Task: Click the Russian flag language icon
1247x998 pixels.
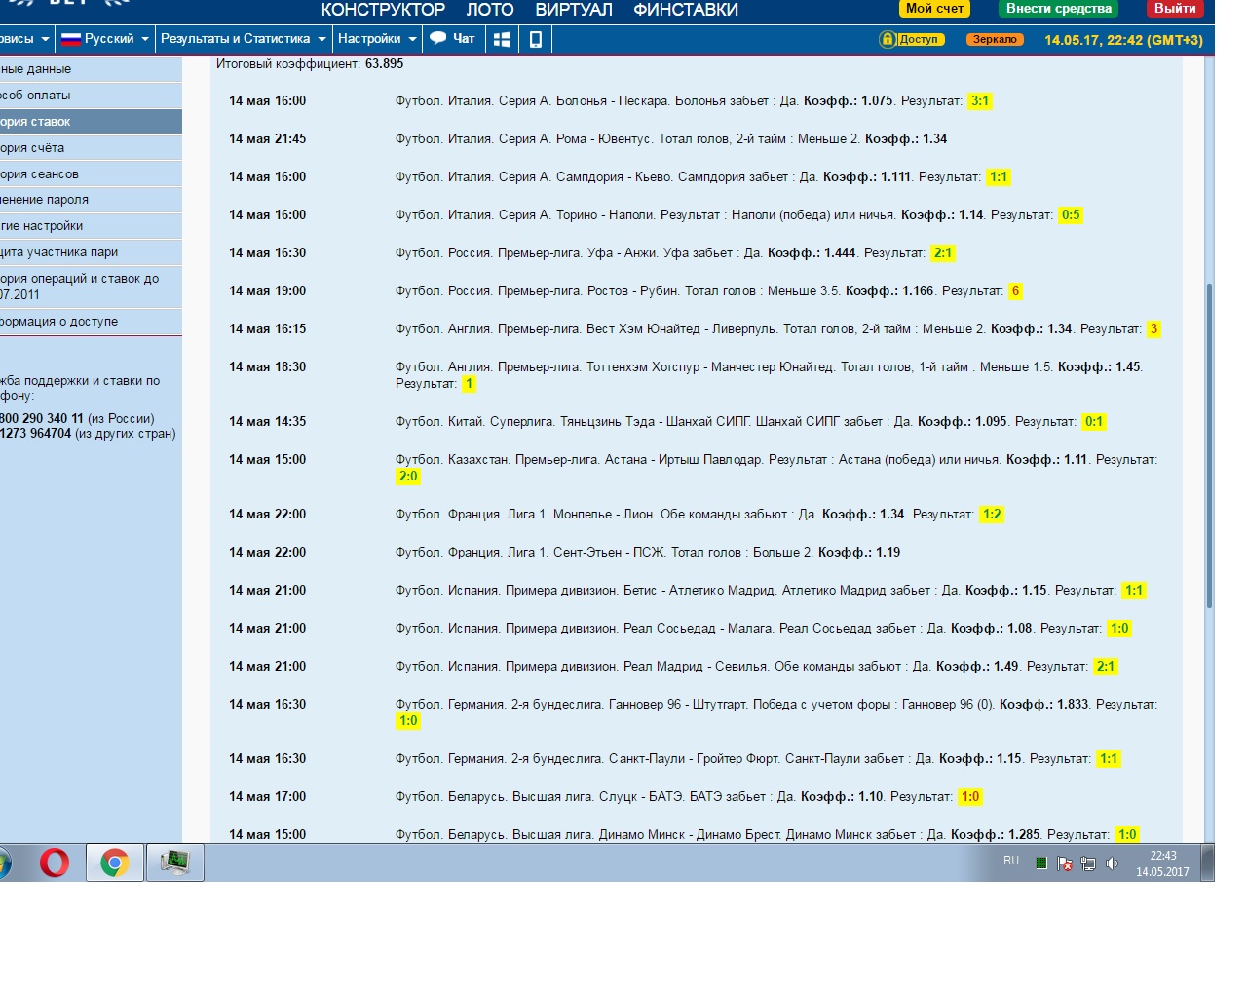Action: pyautogui.click(x=70, y=39)
